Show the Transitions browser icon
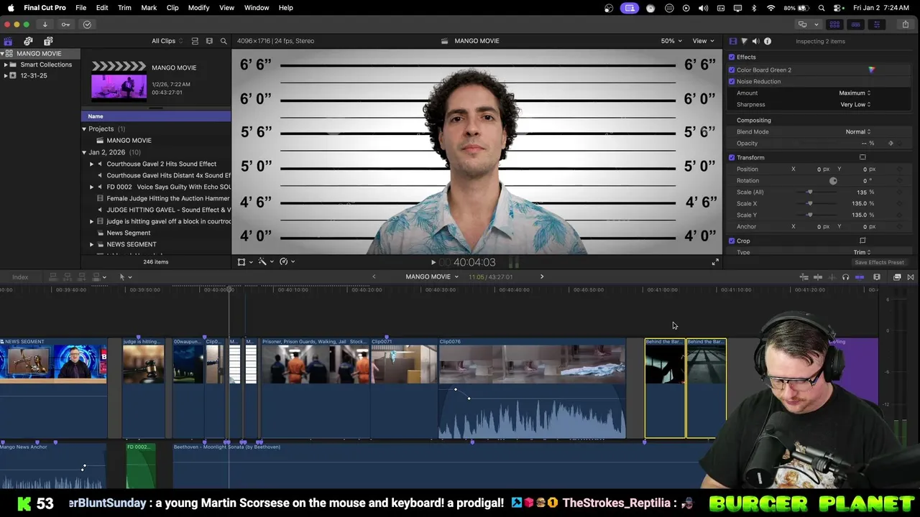 pos(911,277)
